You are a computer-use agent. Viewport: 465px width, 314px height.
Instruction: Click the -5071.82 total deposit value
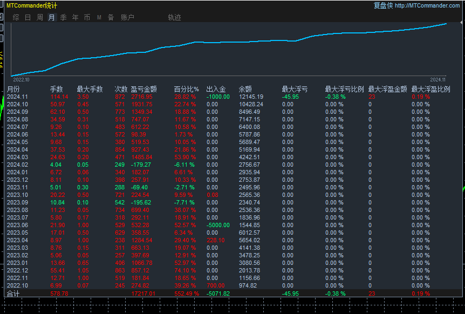click(218, 293)
